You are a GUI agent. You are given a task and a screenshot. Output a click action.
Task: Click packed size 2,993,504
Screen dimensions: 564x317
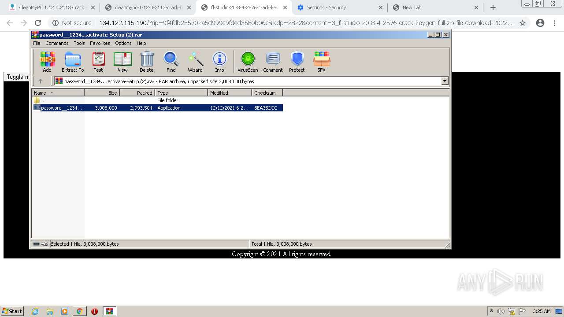coord(141,108)
